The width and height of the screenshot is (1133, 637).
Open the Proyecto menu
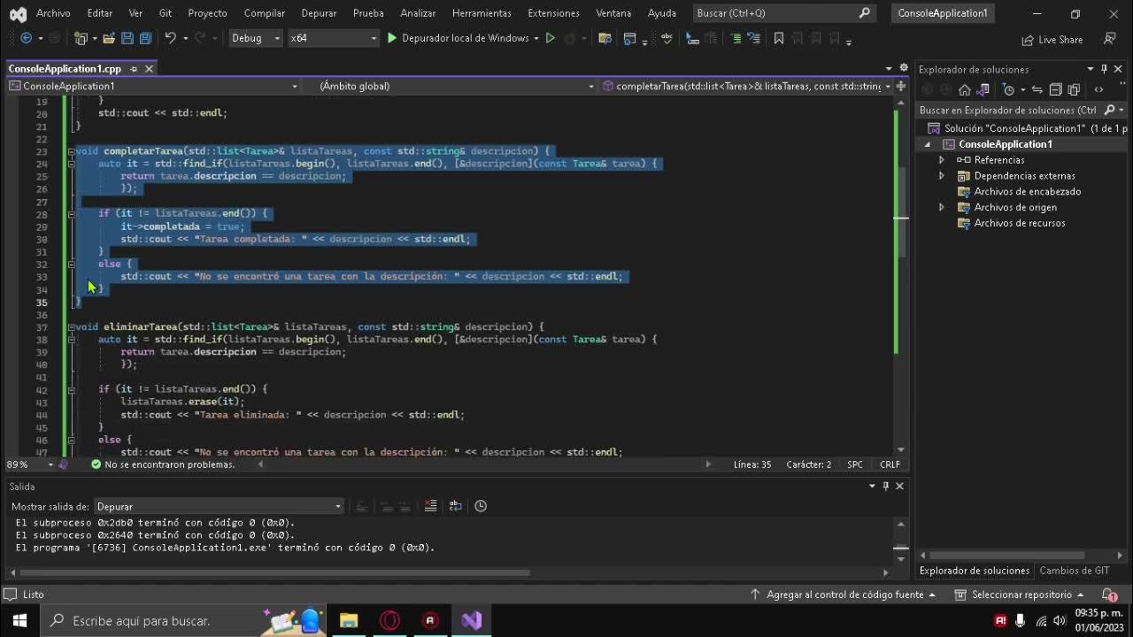tap(206, 13)
